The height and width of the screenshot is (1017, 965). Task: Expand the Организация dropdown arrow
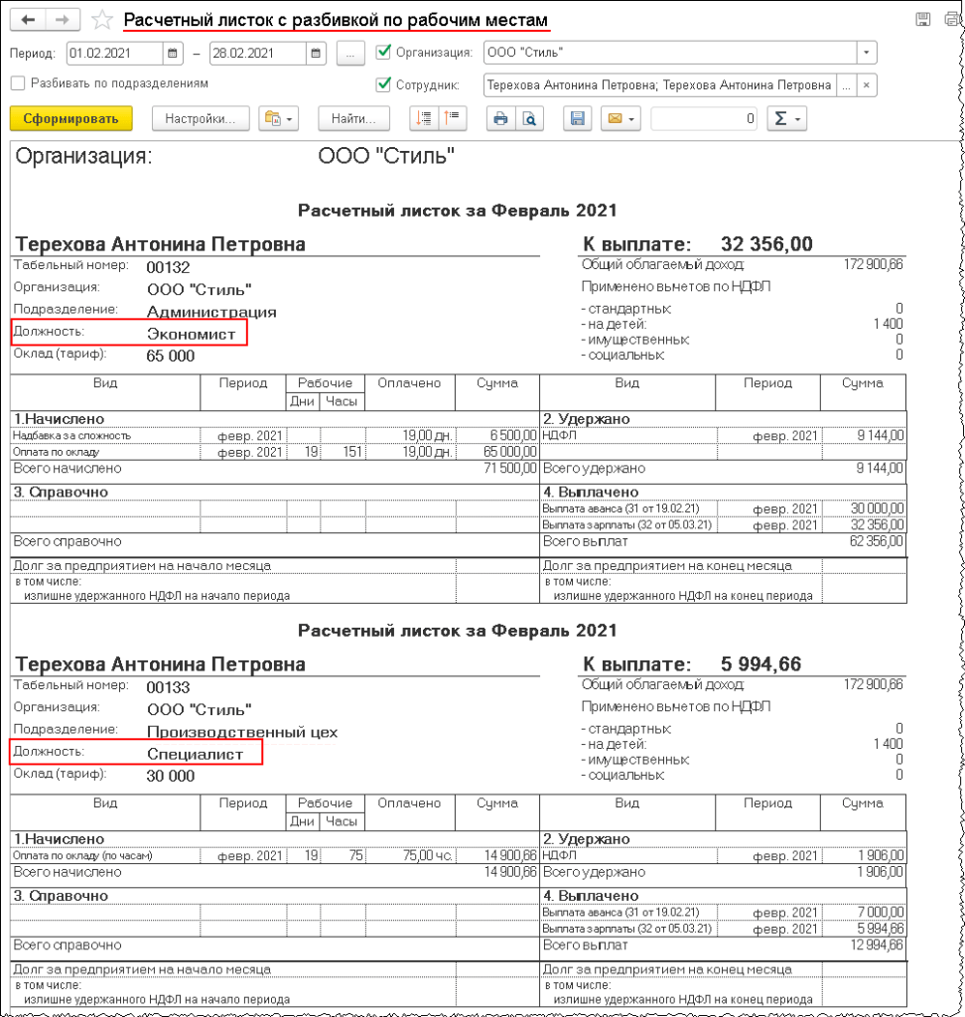pyautogui.click(x=867, y=53)
